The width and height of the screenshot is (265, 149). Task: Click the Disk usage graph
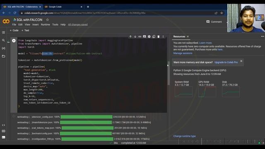[x=231, y=92]
